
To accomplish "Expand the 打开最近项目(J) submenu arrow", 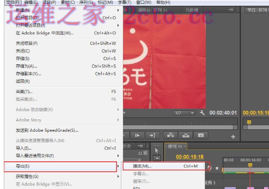I will tap(118, 25).
